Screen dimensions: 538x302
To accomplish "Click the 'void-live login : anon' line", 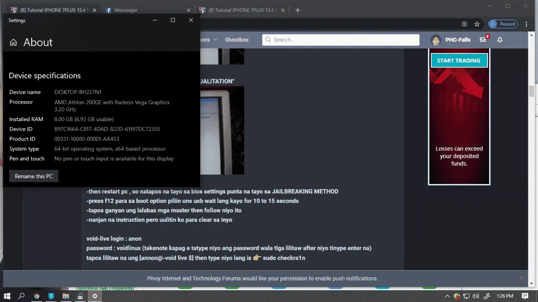I will coord(114,239).
